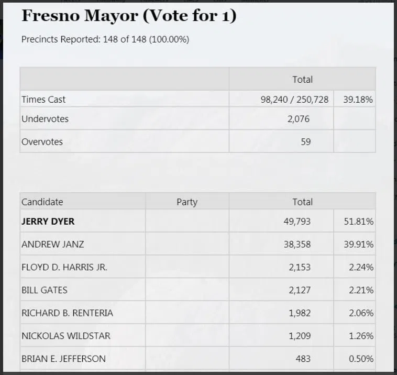The height and width of the screenshot is (375, 397).
Task: Select the Undervotes row label
Action: [x=45, y=119]
